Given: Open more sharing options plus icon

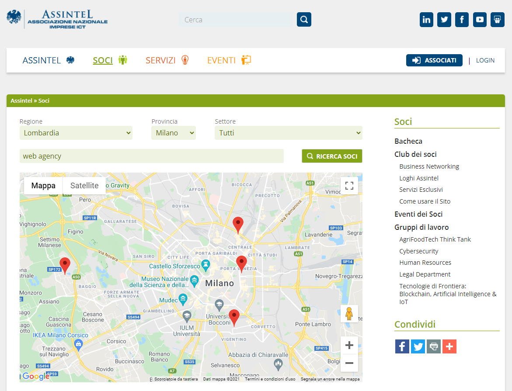Looking at the screenshot, I should click(449, 346).
